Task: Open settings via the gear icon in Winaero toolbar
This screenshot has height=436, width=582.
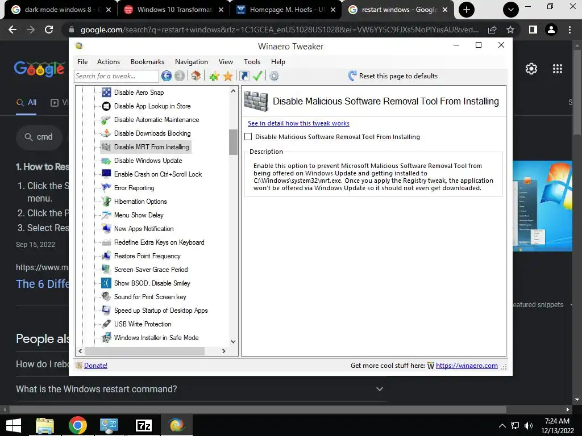Action: tap(274, 76)
